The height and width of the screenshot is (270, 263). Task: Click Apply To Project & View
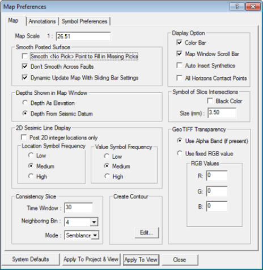(x=91, y=259)
